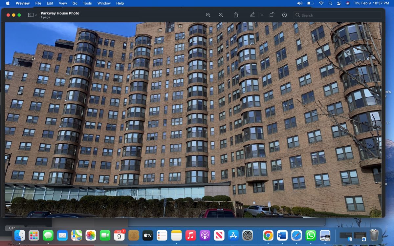Screen dimensions: 394x246
Task: Launch Safari from the Dock
Action: (x=296, y=235)
